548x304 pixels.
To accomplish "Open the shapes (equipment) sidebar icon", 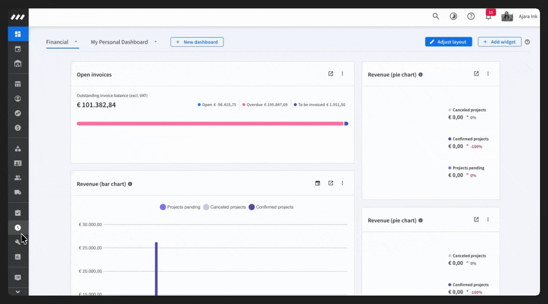I will tap(18, 149).
